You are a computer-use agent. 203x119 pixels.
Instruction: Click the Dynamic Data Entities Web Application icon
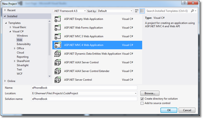coord(58,53)
